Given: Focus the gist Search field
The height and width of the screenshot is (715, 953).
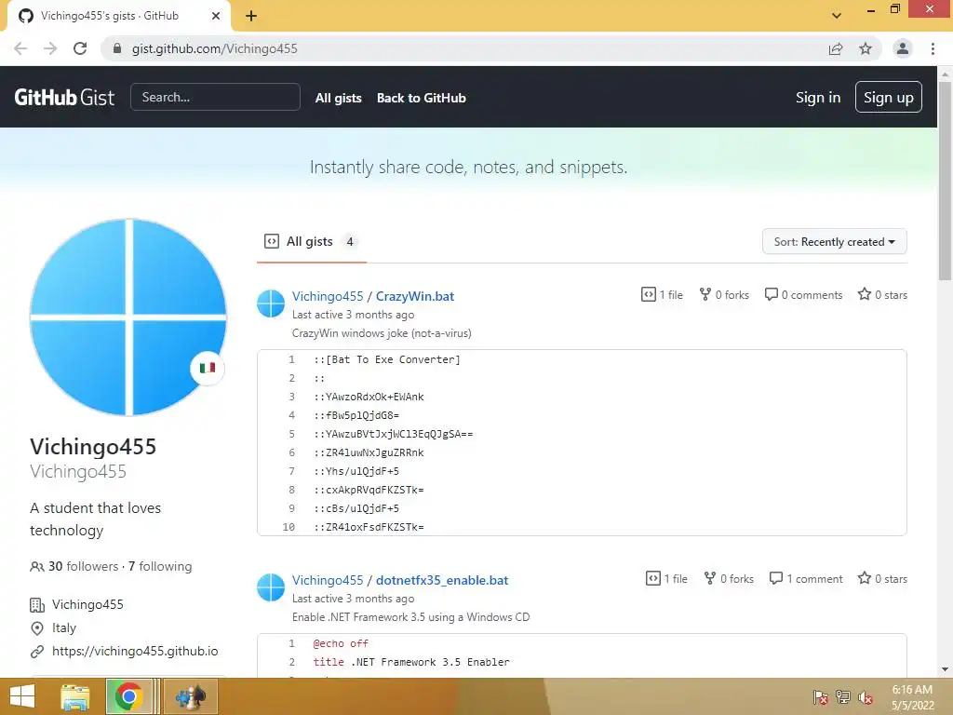Looking at the screenshot, I should [215, 97].
